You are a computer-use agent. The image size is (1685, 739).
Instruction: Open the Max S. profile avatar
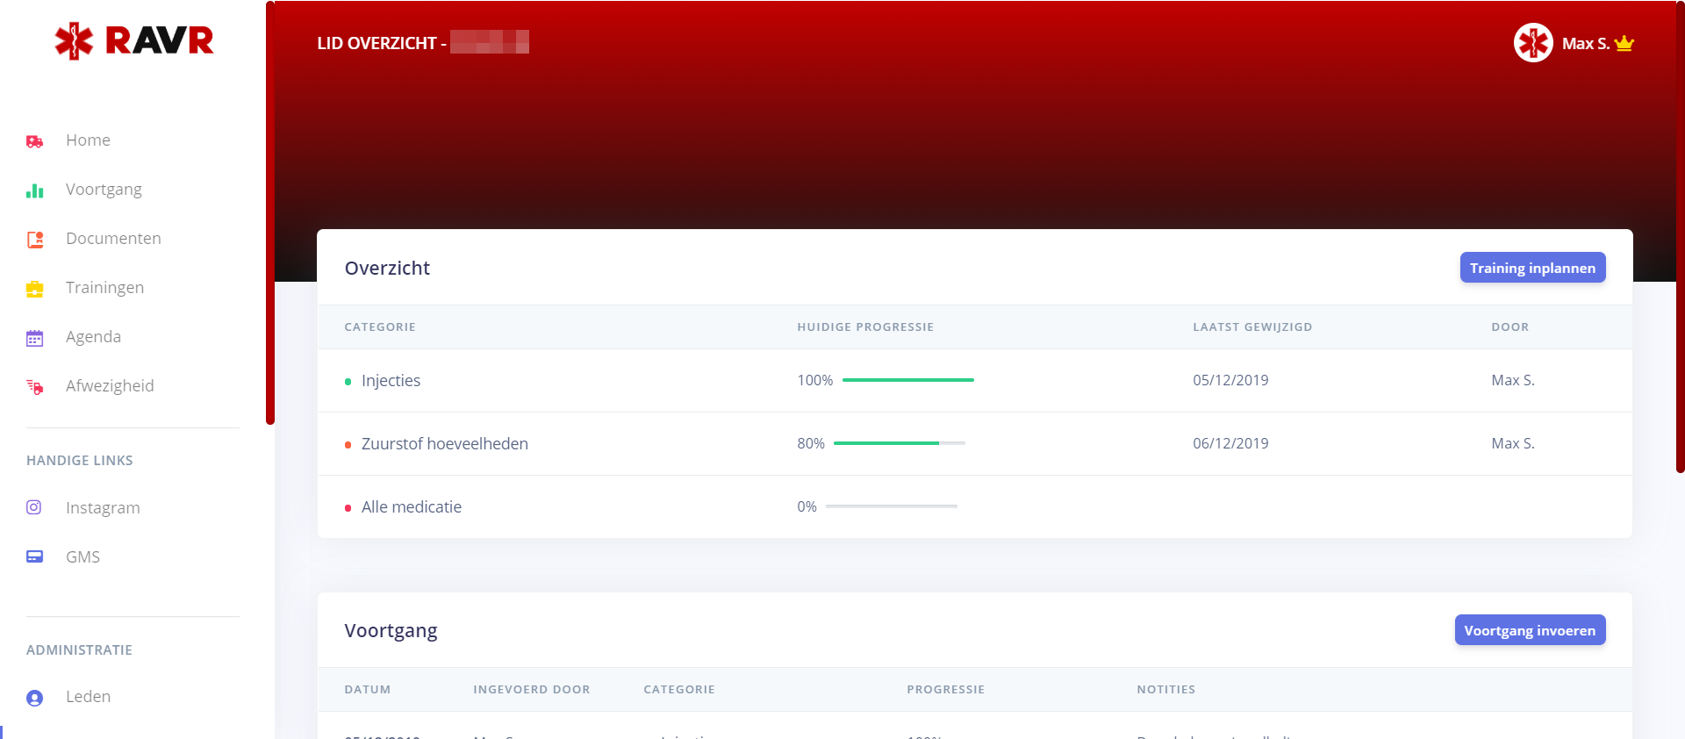[1532, 43]
